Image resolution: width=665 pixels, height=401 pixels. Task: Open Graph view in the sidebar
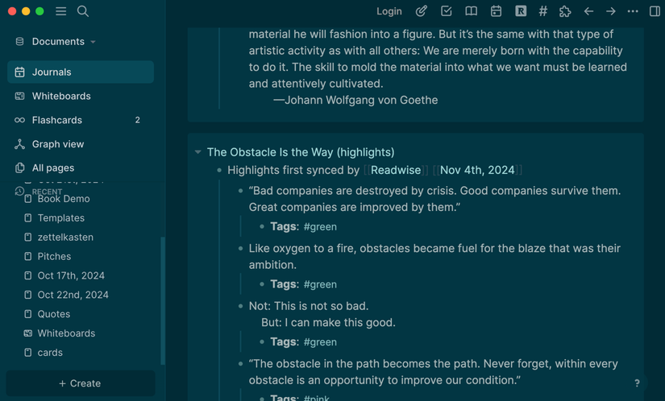click(x=81, y=144)
